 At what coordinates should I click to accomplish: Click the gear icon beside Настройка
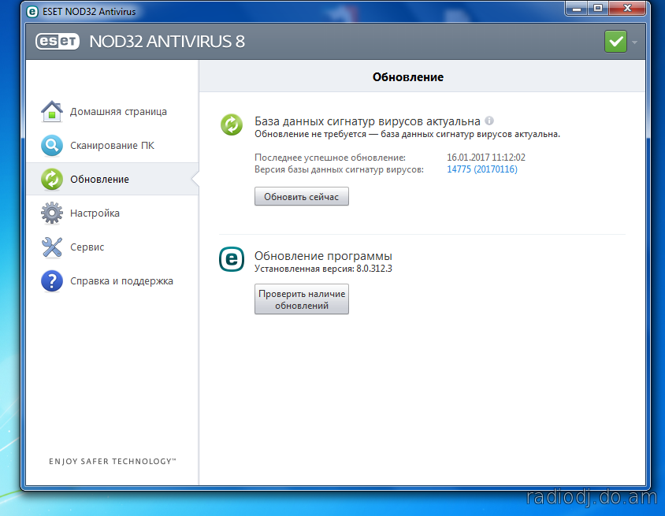coord(52,213)
